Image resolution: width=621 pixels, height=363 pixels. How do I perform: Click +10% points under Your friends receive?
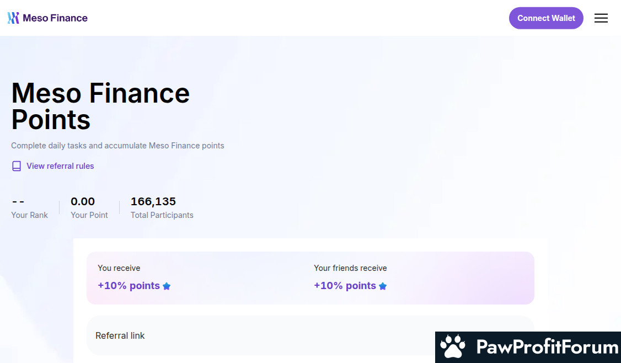click(345, 286)
